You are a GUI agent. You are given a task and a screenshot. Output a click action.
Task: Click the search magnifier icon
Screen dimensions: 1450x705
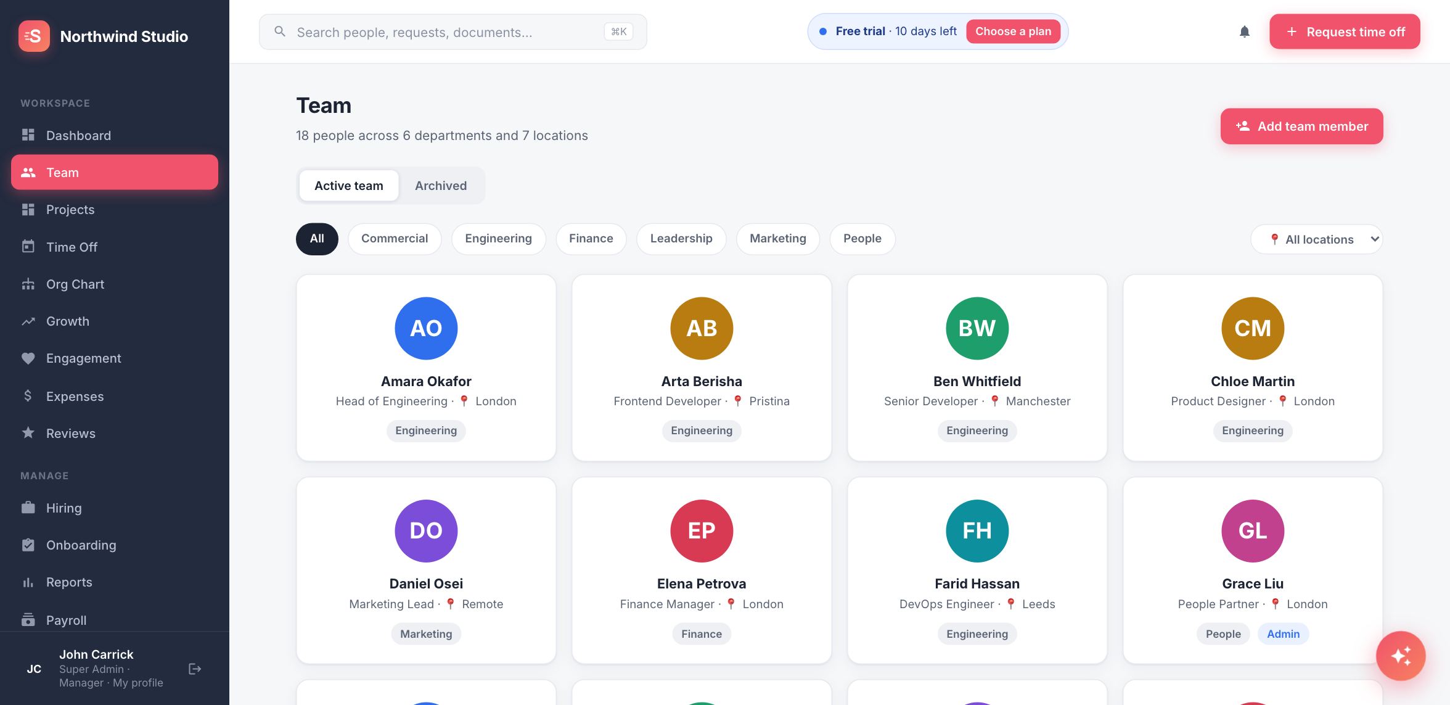click(280, 31)
